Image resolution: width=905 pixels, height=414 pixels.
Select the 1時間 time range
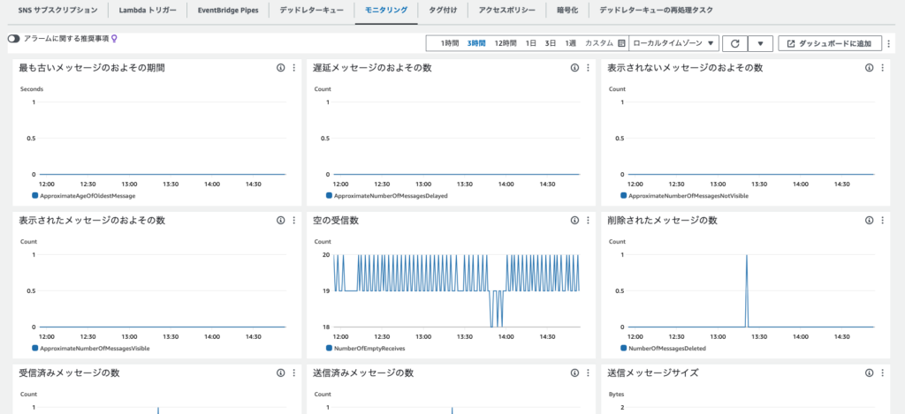pyautogui.click(x=450, y=43)
